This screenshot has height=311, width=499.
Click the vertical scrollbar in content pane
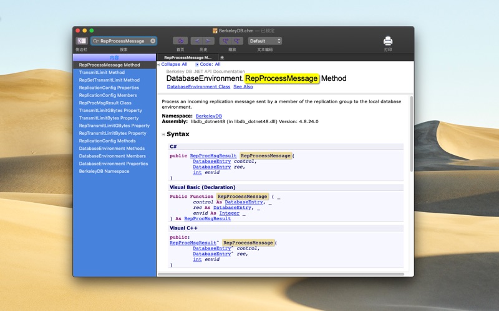tap(411, 134)
